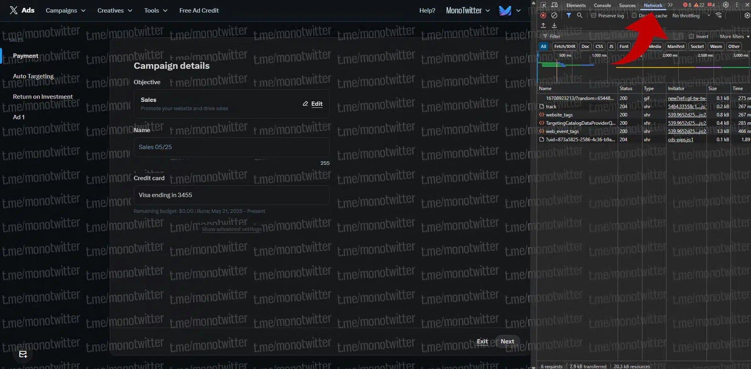Open Return on Investment in sidebar

pyautogui.click(x=43, y=97)
